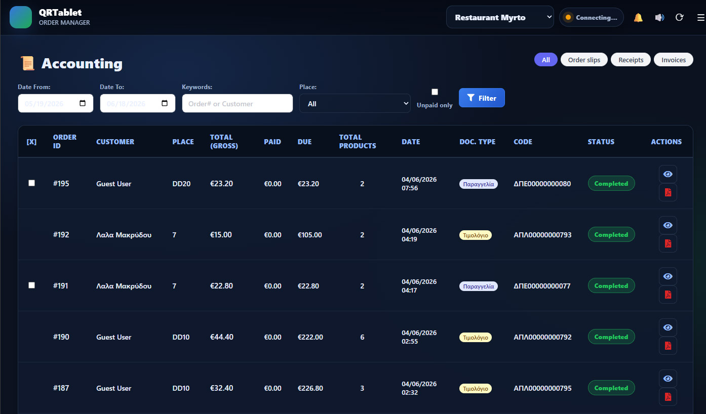The width and height of the screenshot is (706, 414).
Task: Open Date To calendar picker icon
Action: pos(165,103)
